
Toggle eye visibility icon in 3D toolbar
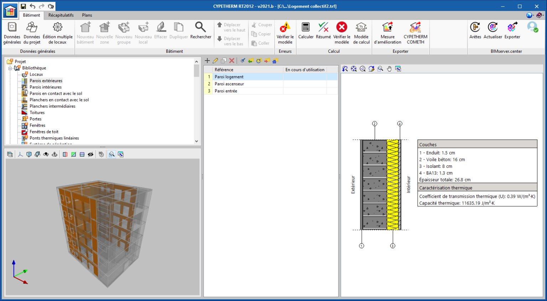tap(91, 154)
